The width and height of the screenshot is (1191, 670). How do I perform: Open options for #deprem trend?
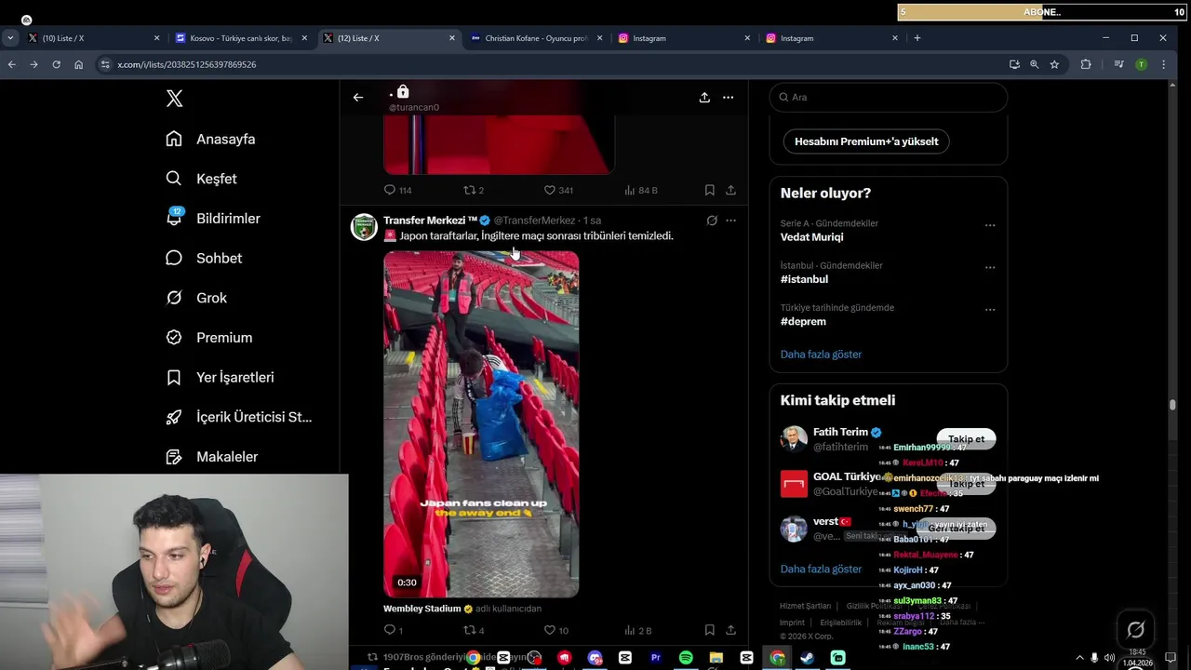[x=990, y=310]
